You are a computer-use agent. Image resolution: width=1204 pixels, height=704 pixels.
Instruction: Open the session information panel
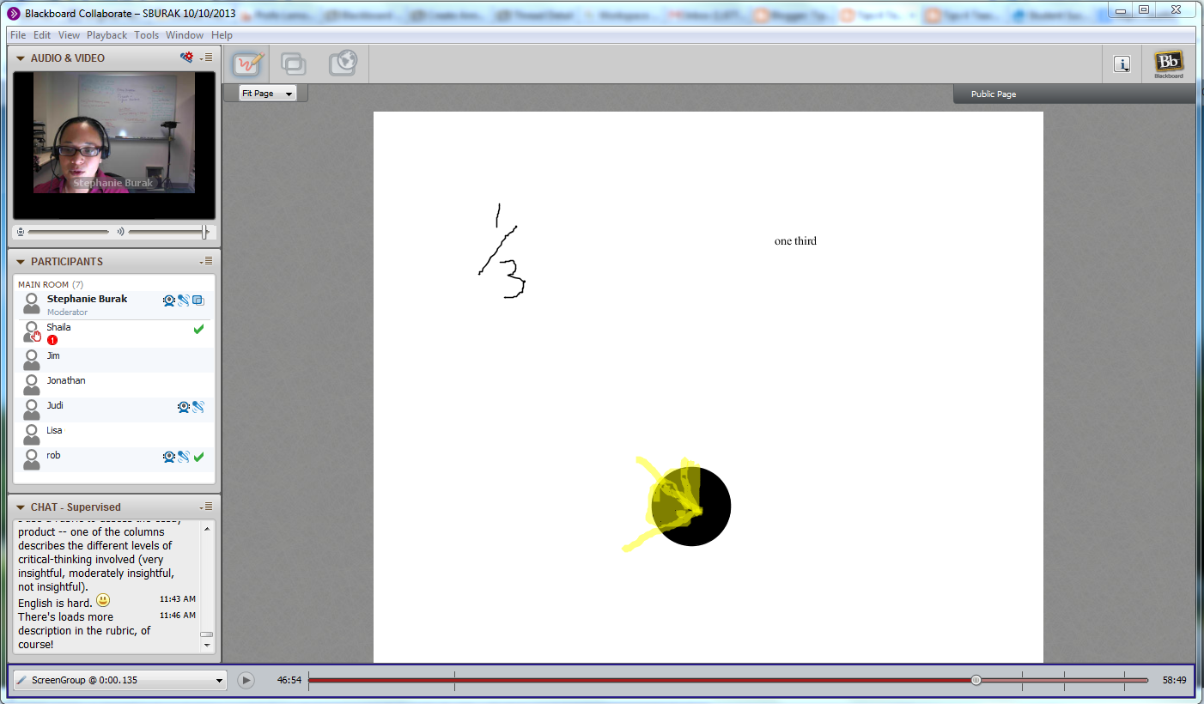tap(1122, 64)
